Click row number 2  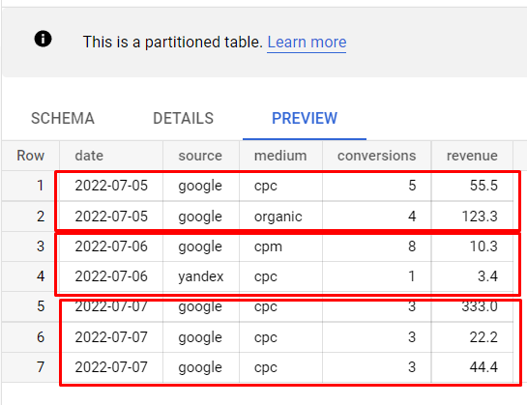click(x=41, y=217)
